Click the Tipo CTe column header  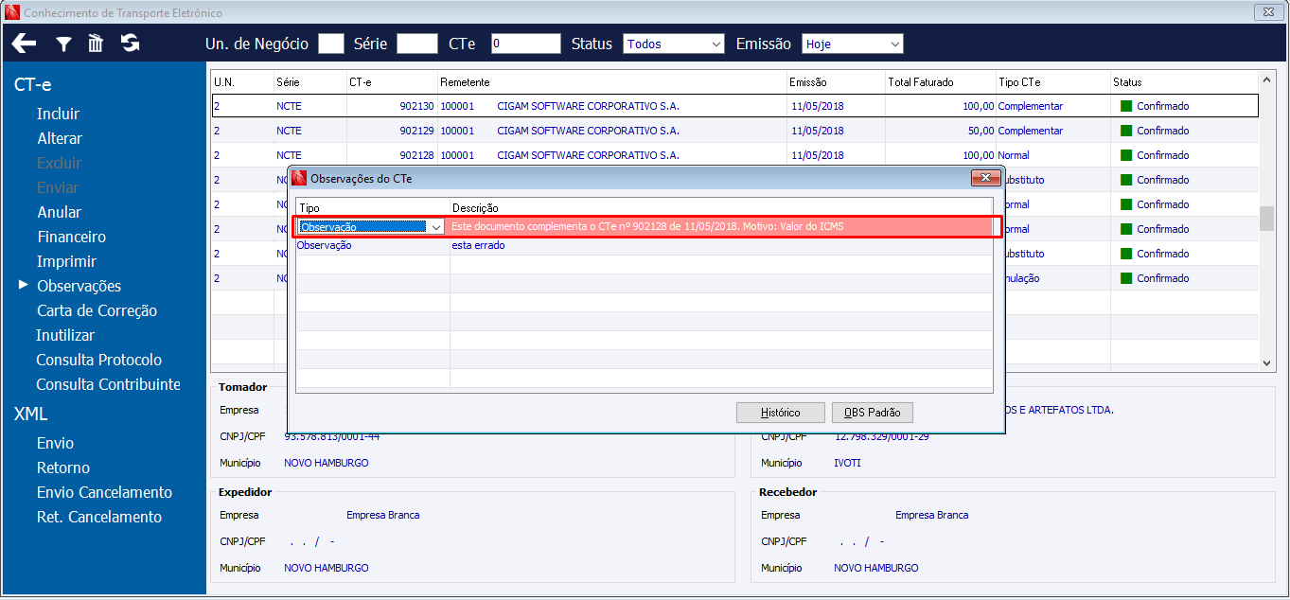[x=1053, y=82]
